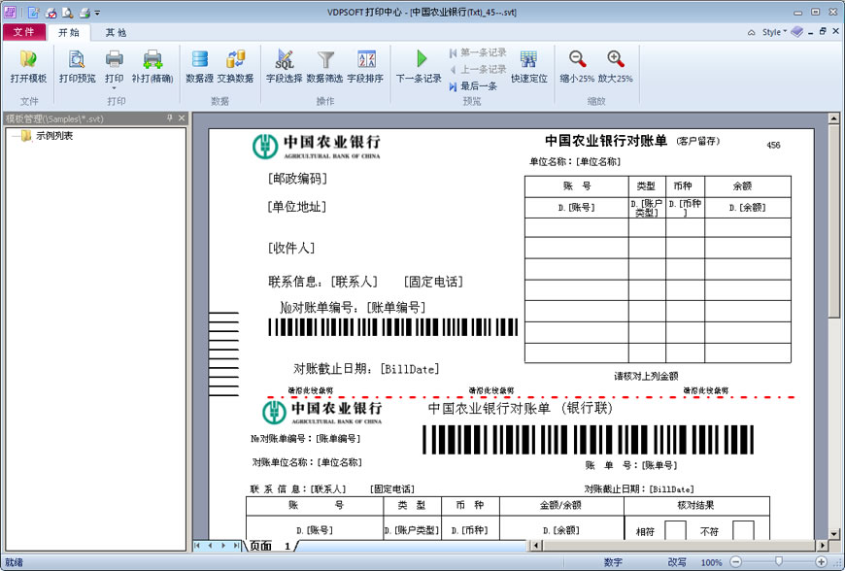Click the [收件人] field in document
This screenshot has width=845, height=571.
[291, 248]
